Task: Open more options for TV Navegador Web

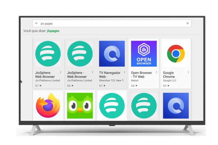Action: (x=124, y=72)
